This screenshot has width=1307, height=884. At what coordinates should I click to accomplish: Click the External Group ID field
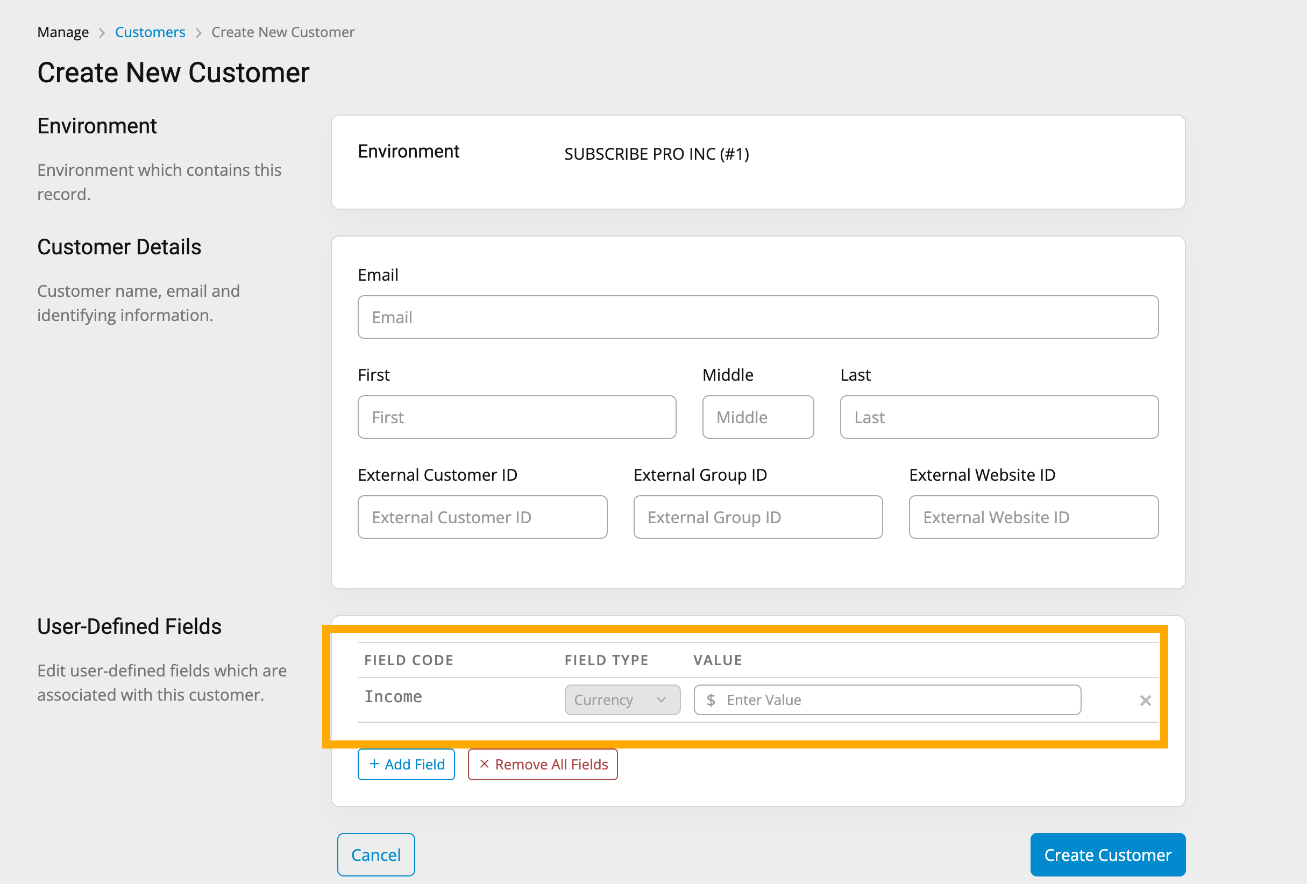click(758, 517)
